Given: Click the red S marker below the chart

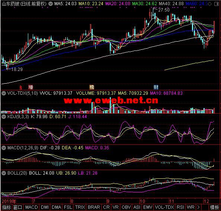Looking at the screenshot, I should 21,88.
